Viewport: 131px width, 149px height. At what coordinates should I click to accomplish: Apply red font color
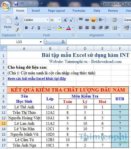(x=69, y=28)
